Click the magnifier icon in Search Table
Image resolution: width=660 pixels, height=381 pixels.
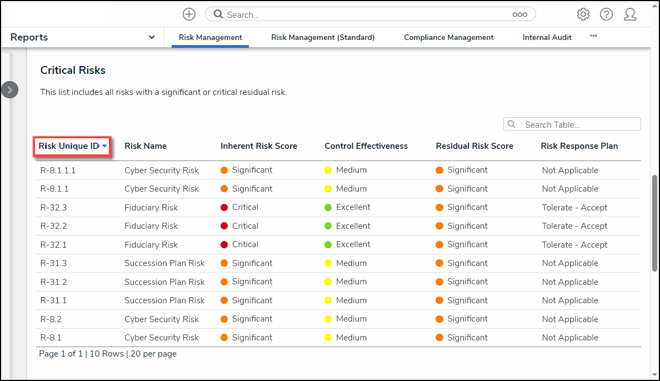click(x=512, y=124)
